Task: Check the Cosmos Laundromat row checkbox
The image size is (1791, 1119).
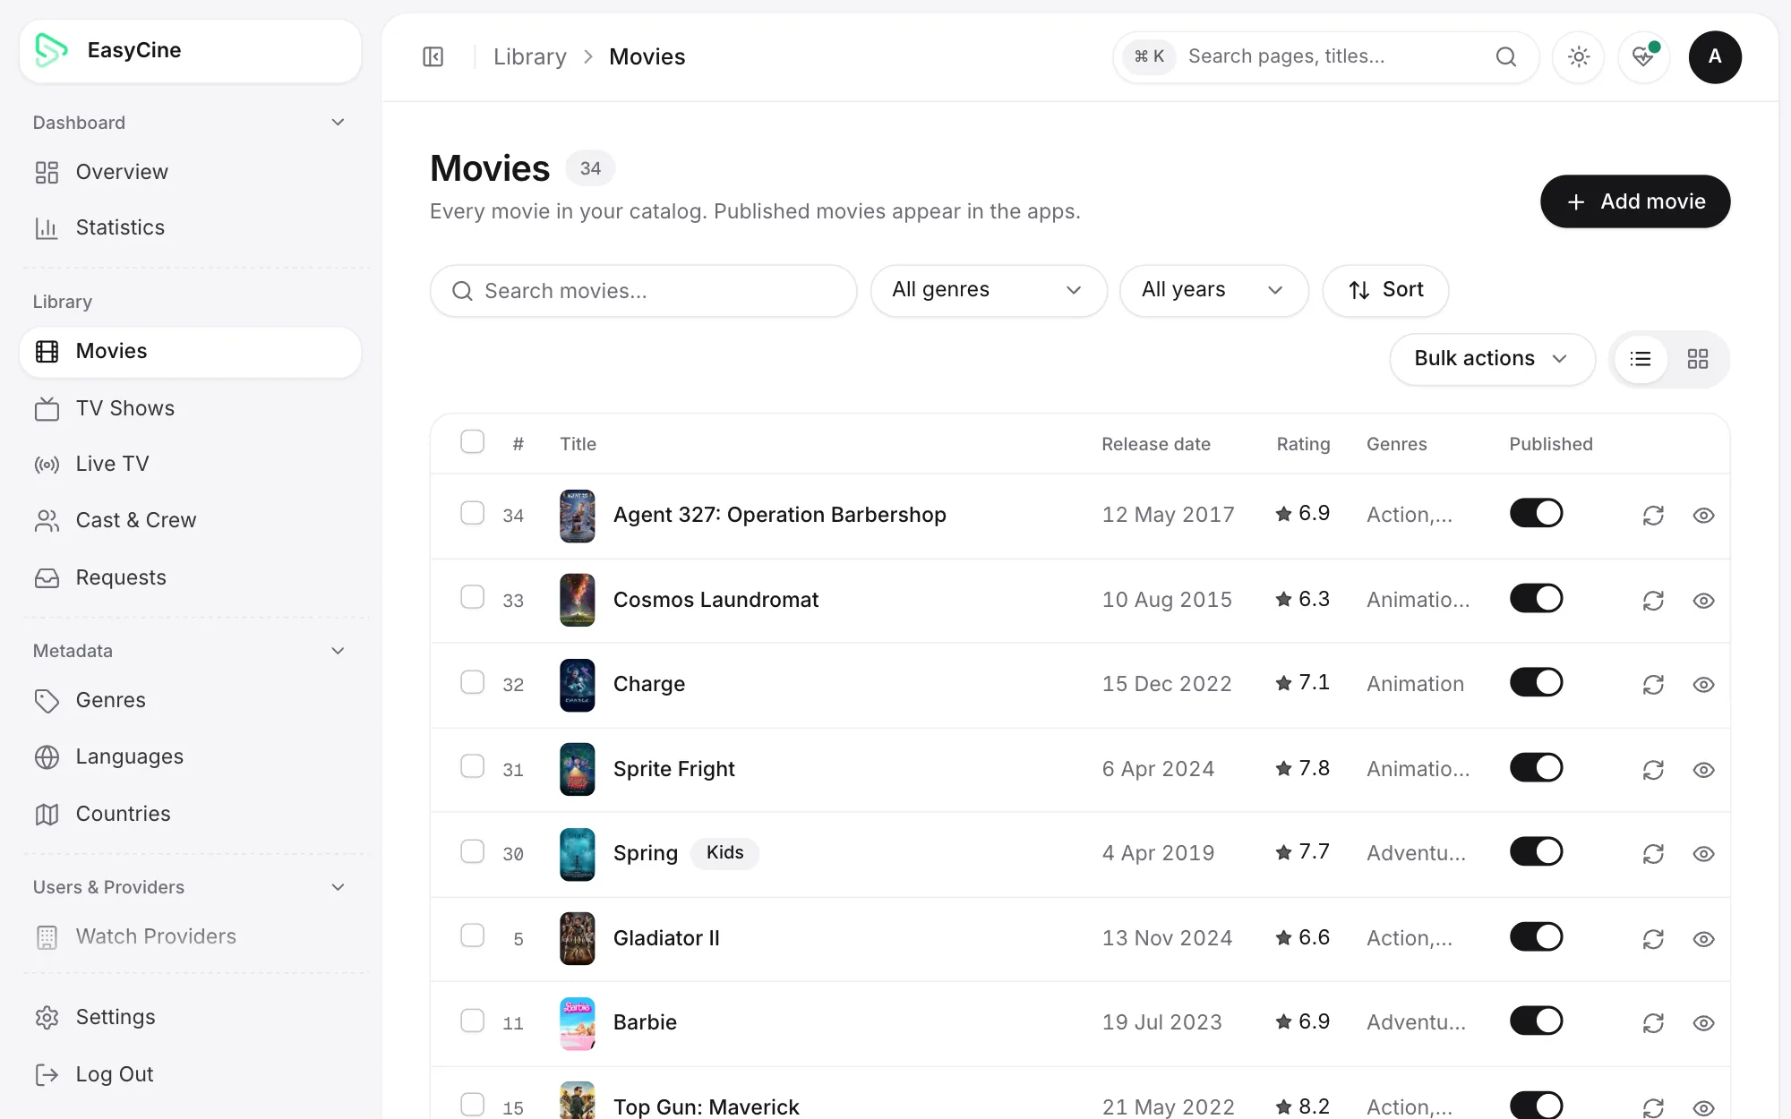Action: coord(472,597)
